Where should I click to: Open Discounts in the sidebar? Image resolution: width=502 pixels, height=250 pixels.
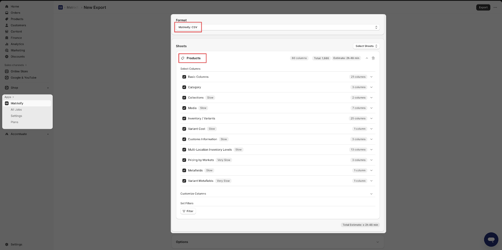pos(18,57)
